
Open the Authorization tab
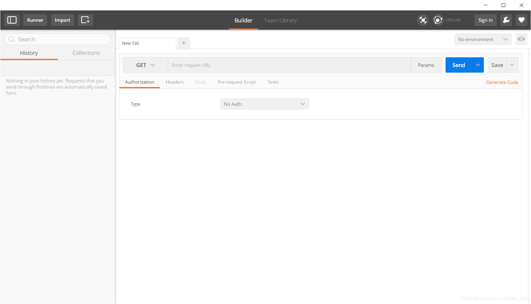tap(140, 82)
